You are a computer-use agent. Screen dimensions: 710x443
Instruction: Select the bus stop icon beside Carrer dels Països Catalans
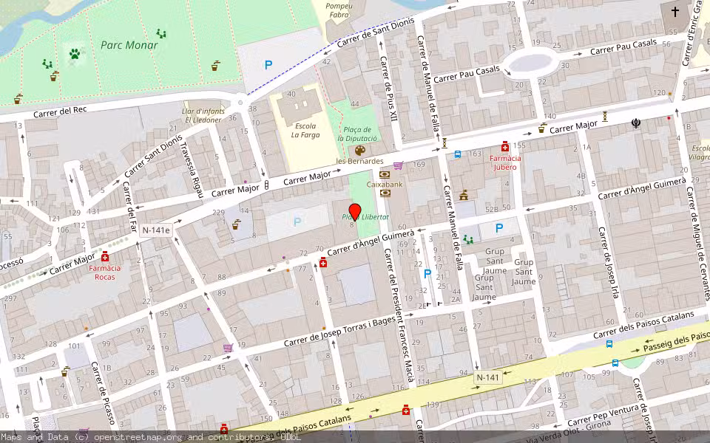[x=609, y=344]
